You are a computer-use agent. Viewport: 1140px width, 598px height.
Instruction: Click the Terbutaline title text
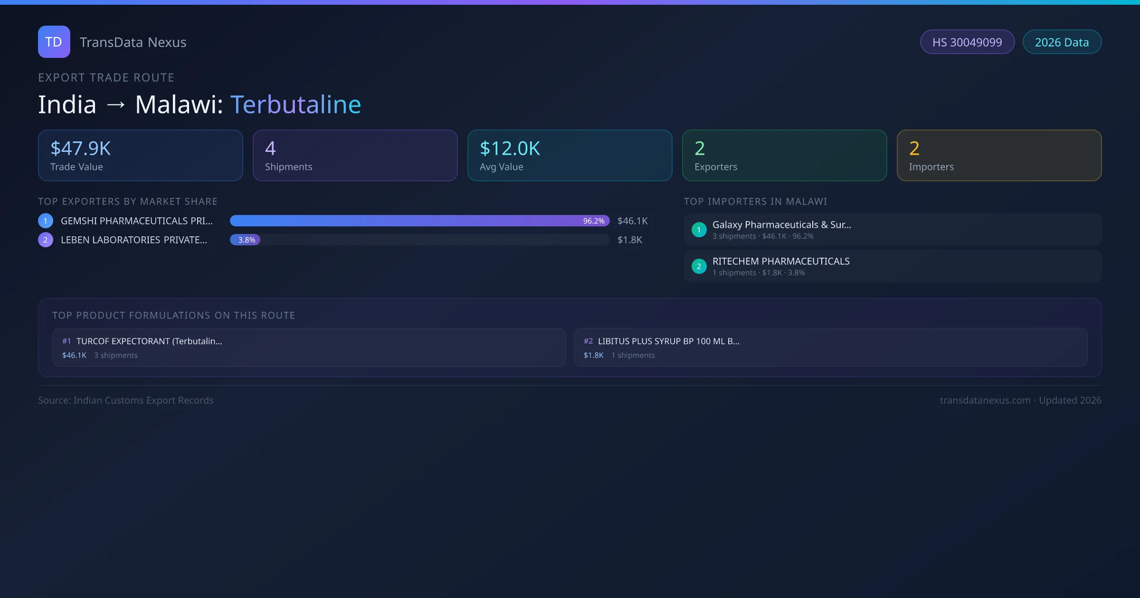[x=295, y=104]
